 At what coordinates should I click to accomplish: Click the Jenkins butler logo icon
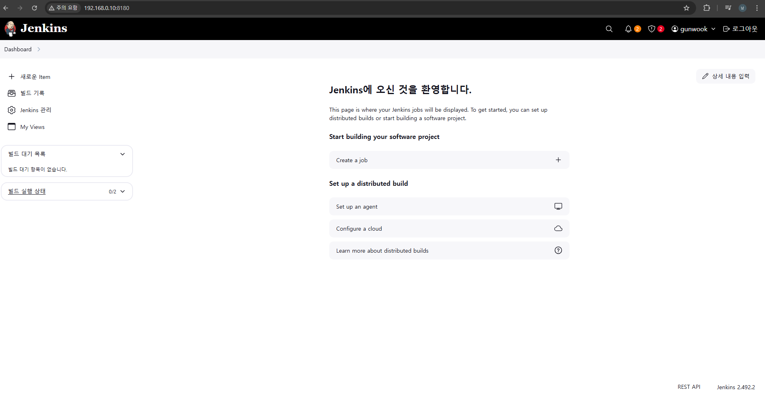pos(10,28)
